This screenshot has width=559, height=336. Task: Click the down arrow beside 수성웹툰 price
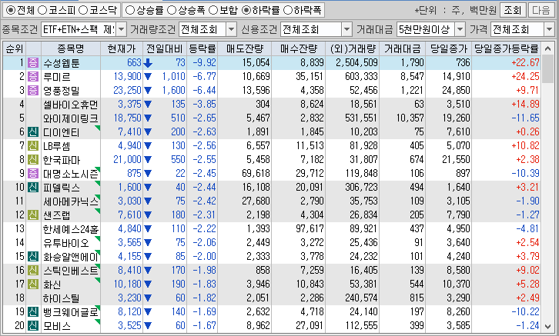pos(148,63)
